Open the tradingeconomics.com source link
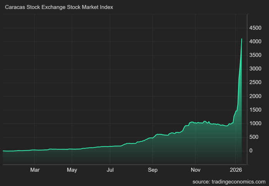The image size is (269, 186). [x=229, y=181]
